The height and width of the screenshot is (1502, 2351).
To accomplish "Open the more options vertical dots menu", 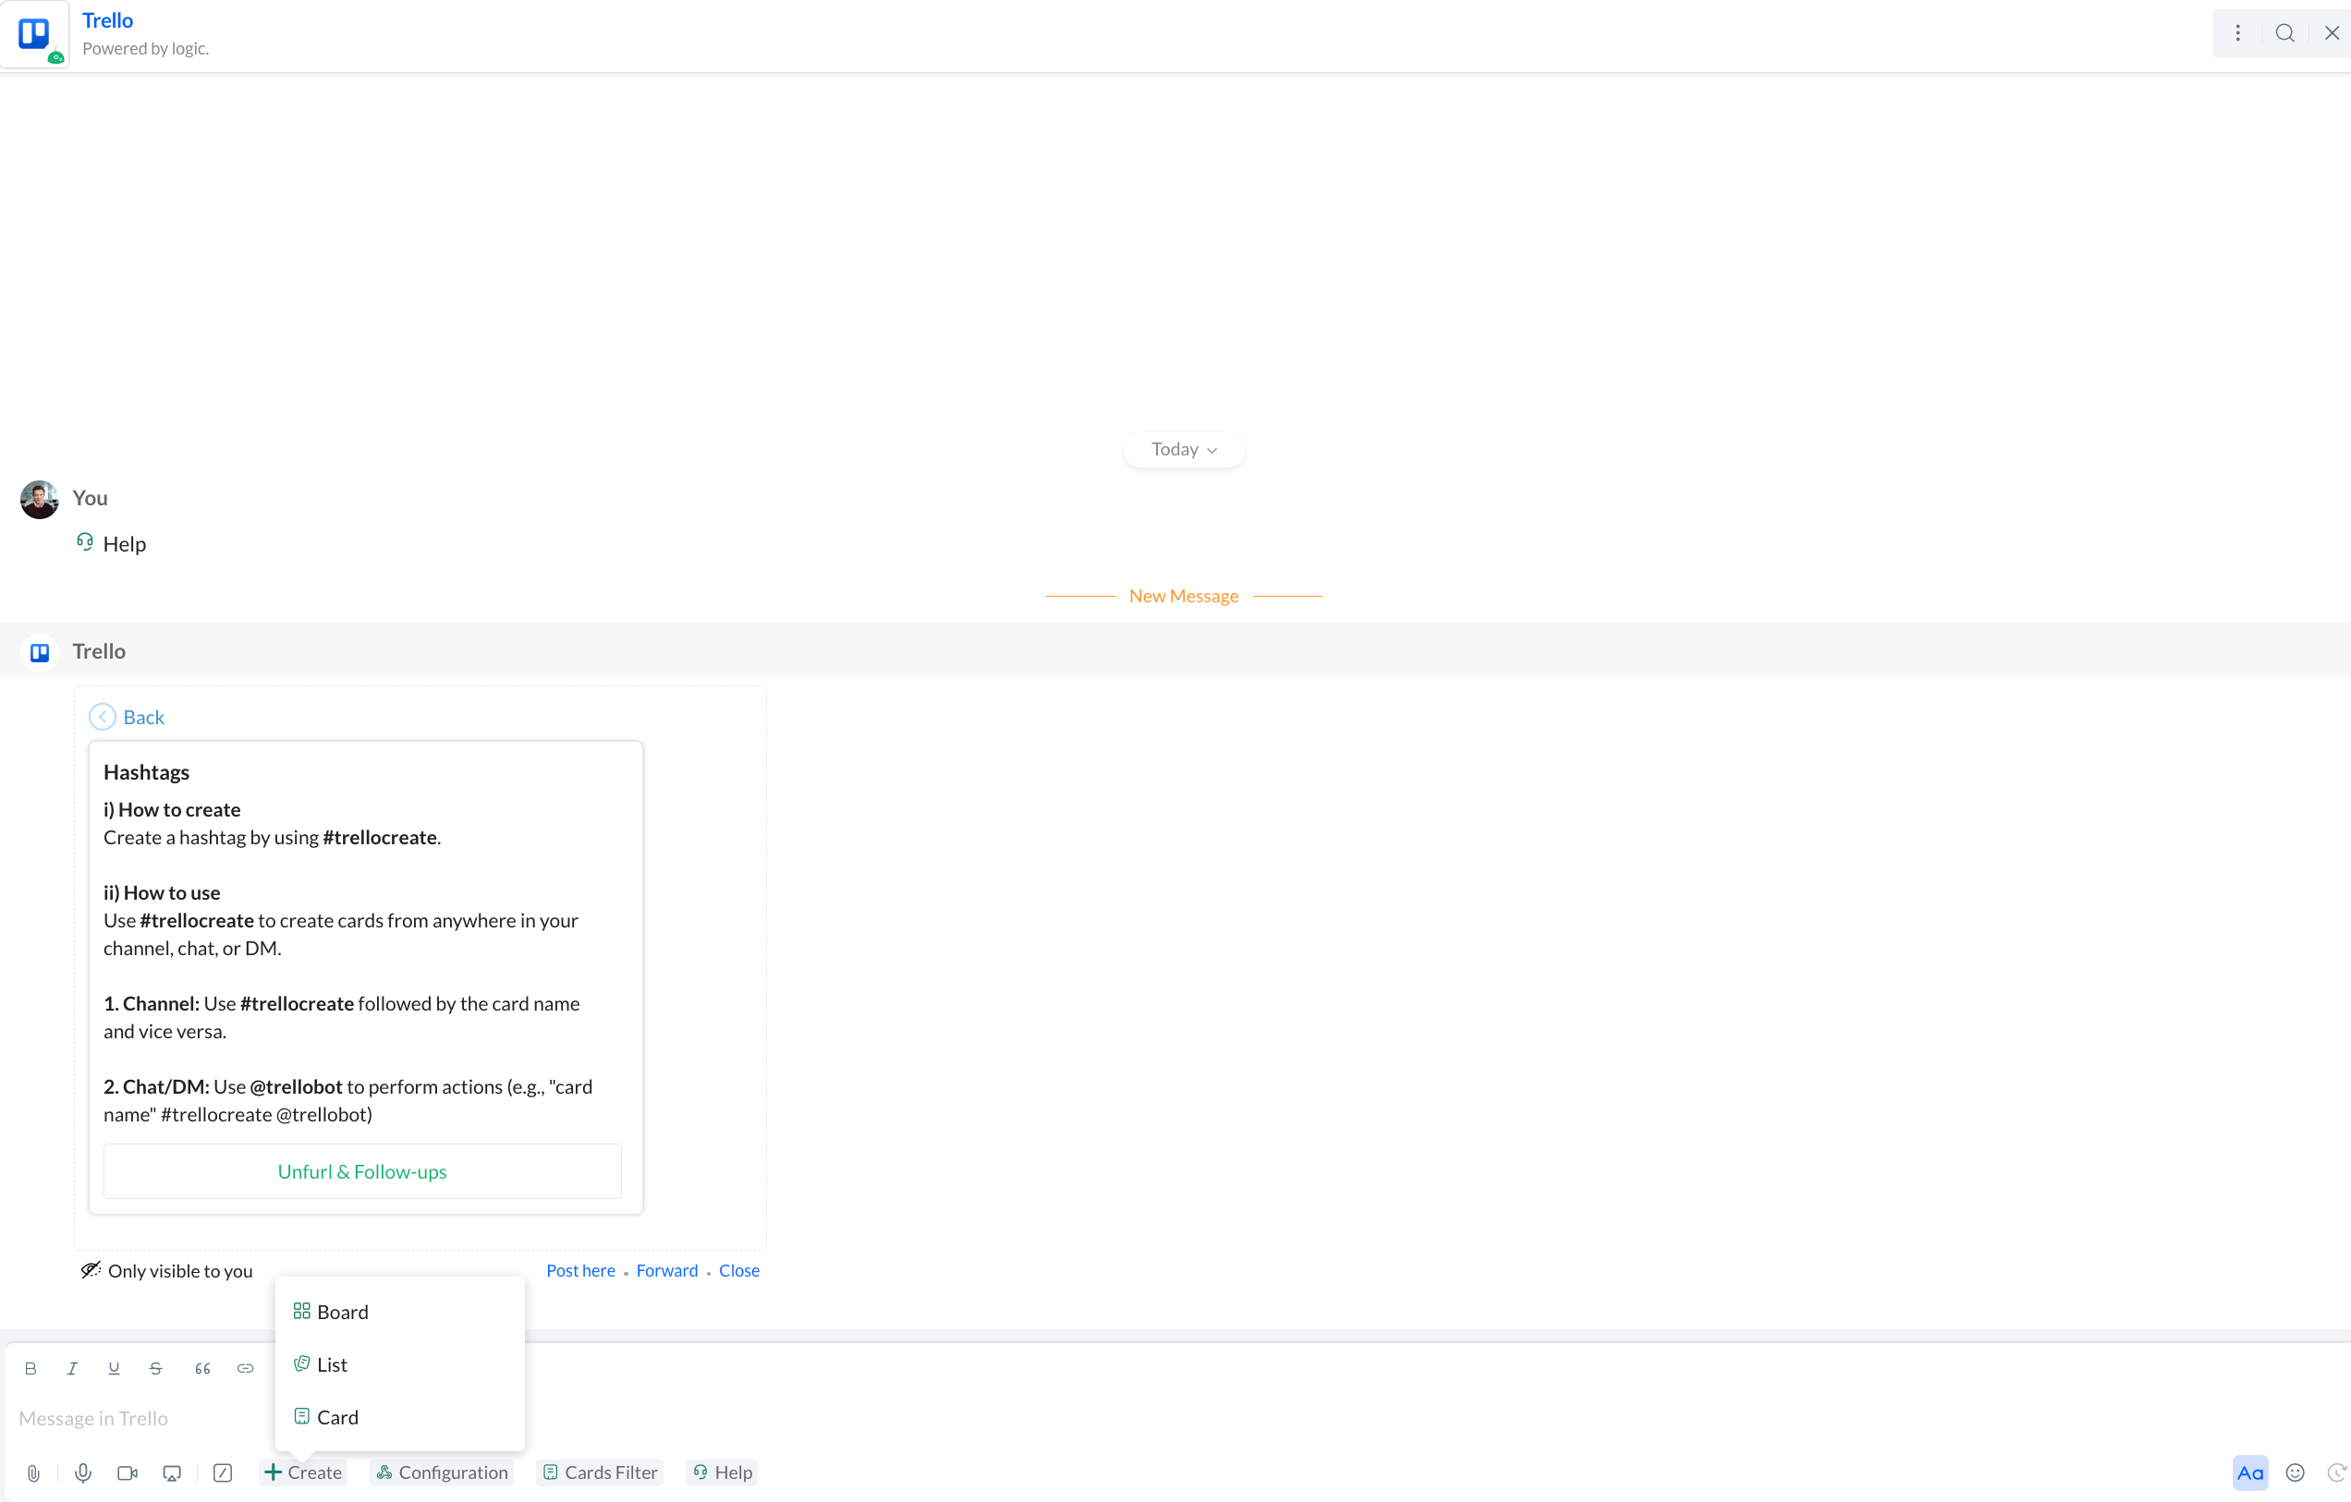I will tap(2237, 33).
